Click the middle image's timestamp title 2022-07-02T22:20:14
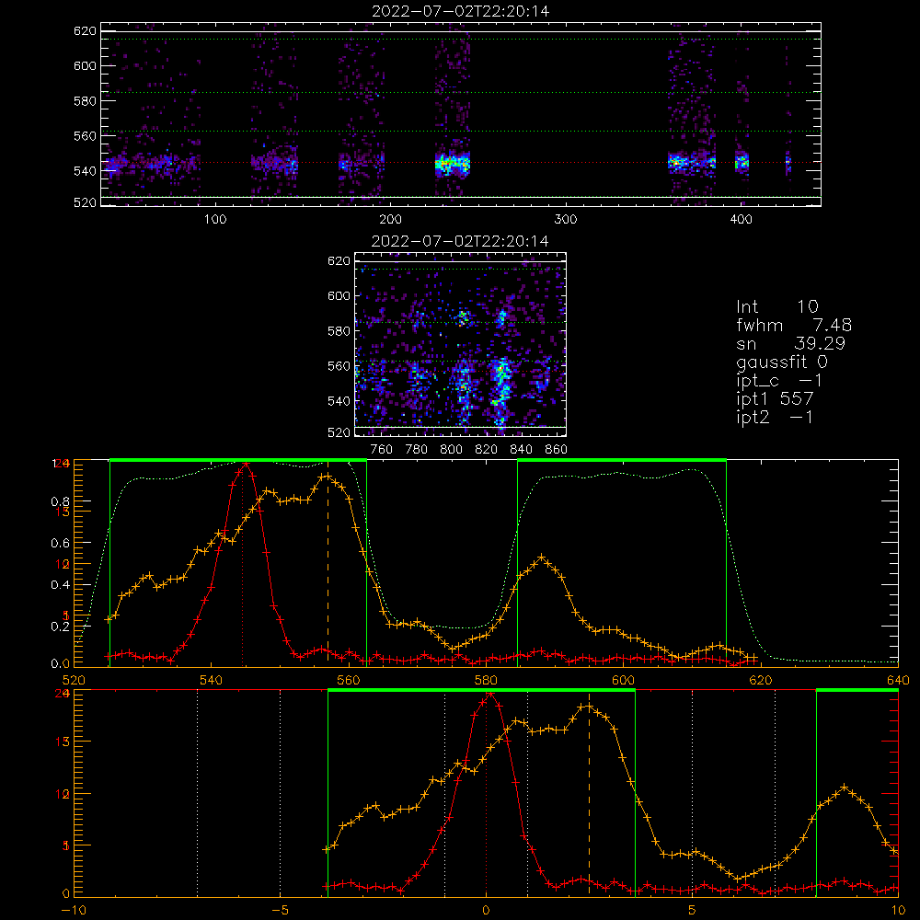Image resolution: width=920 pixels, height=920 pixels. 460,241
